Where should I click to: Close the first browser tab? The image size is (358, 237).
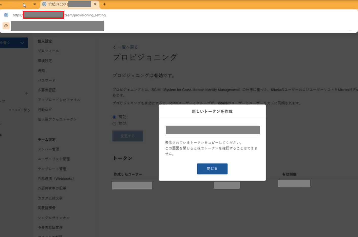pyautogui.click(x=35, y=4)
